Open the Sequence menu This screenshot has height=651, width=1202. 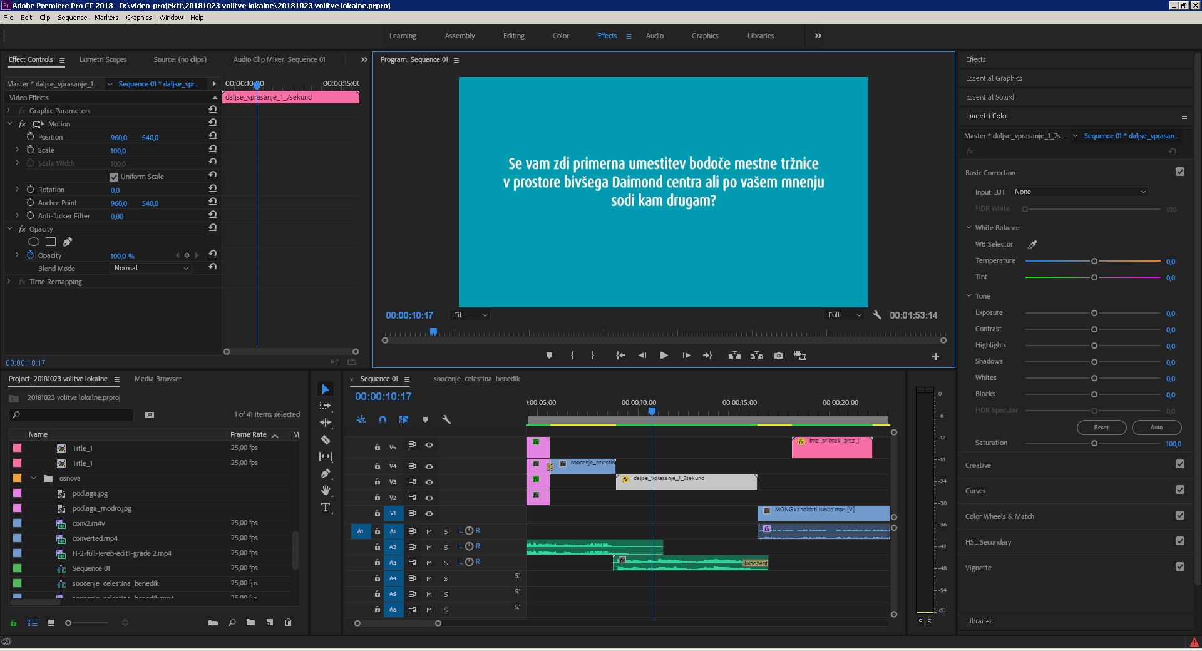tap(72, 18)
